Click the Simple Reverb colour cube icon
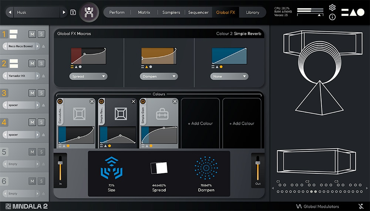Viewport: 370px width, 211px height. pos(121,114)
